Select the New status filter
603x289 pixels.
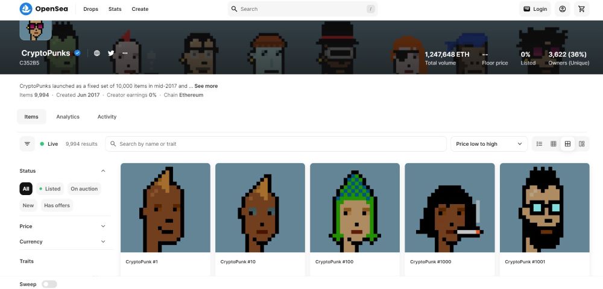click(x=28, y=205)
